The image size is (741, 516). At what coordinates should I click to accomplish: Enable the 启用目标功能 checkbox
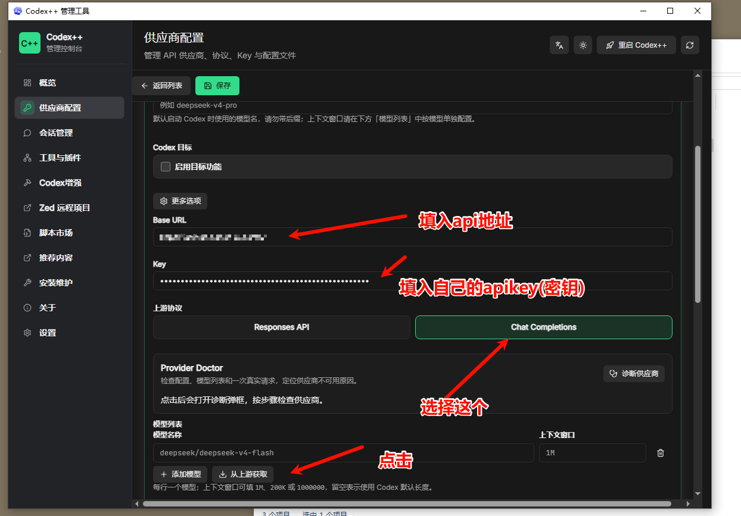pyautogui.click(x=166, y=167)
